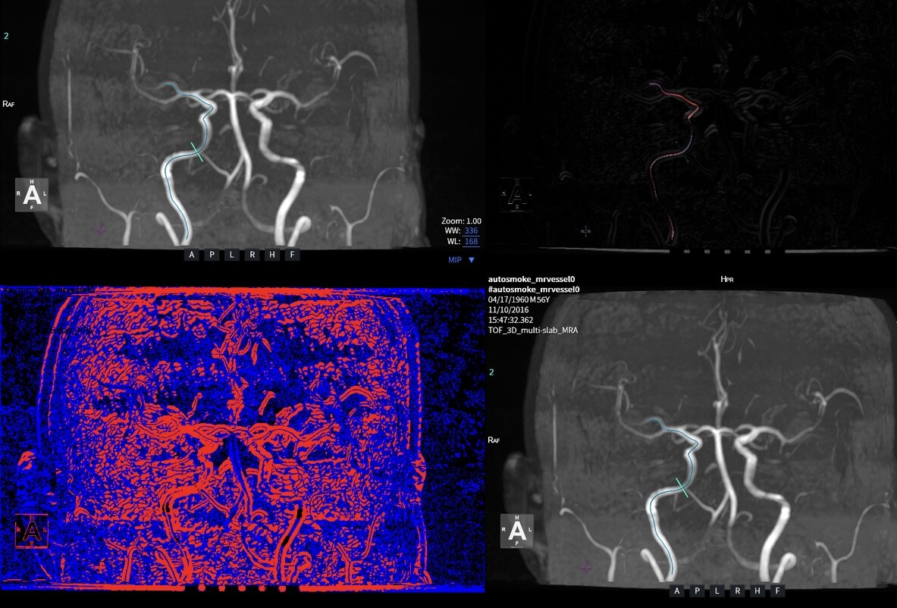
Task: Click the crosshair marker in top-right viewport
Action: click(x=585, y=230)
